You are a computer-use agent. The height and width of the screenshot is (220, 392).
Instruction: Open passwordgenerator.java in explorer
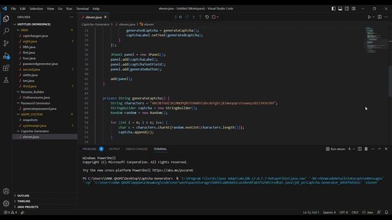[x=40, y=64]
